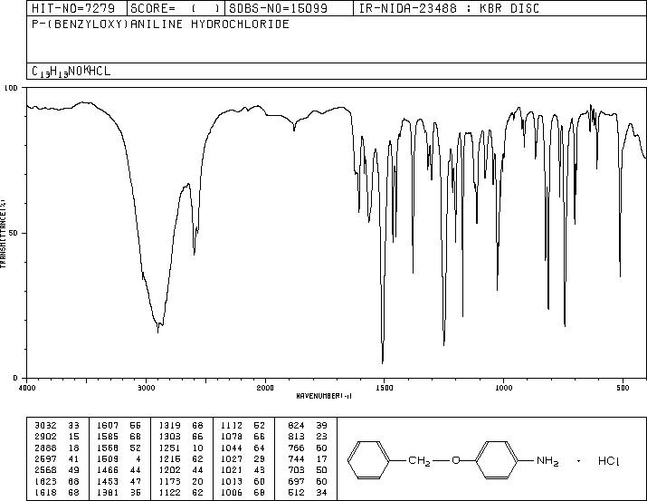
Task: Click the peak table entry 1173
Action: click(169, 482)
